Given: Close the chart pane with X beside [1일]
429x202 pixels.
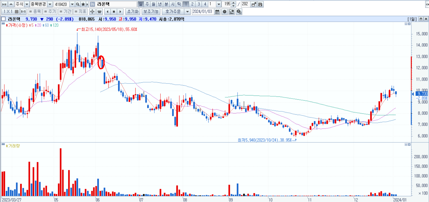Looking at the screenshot, I should tap(426, 19).
